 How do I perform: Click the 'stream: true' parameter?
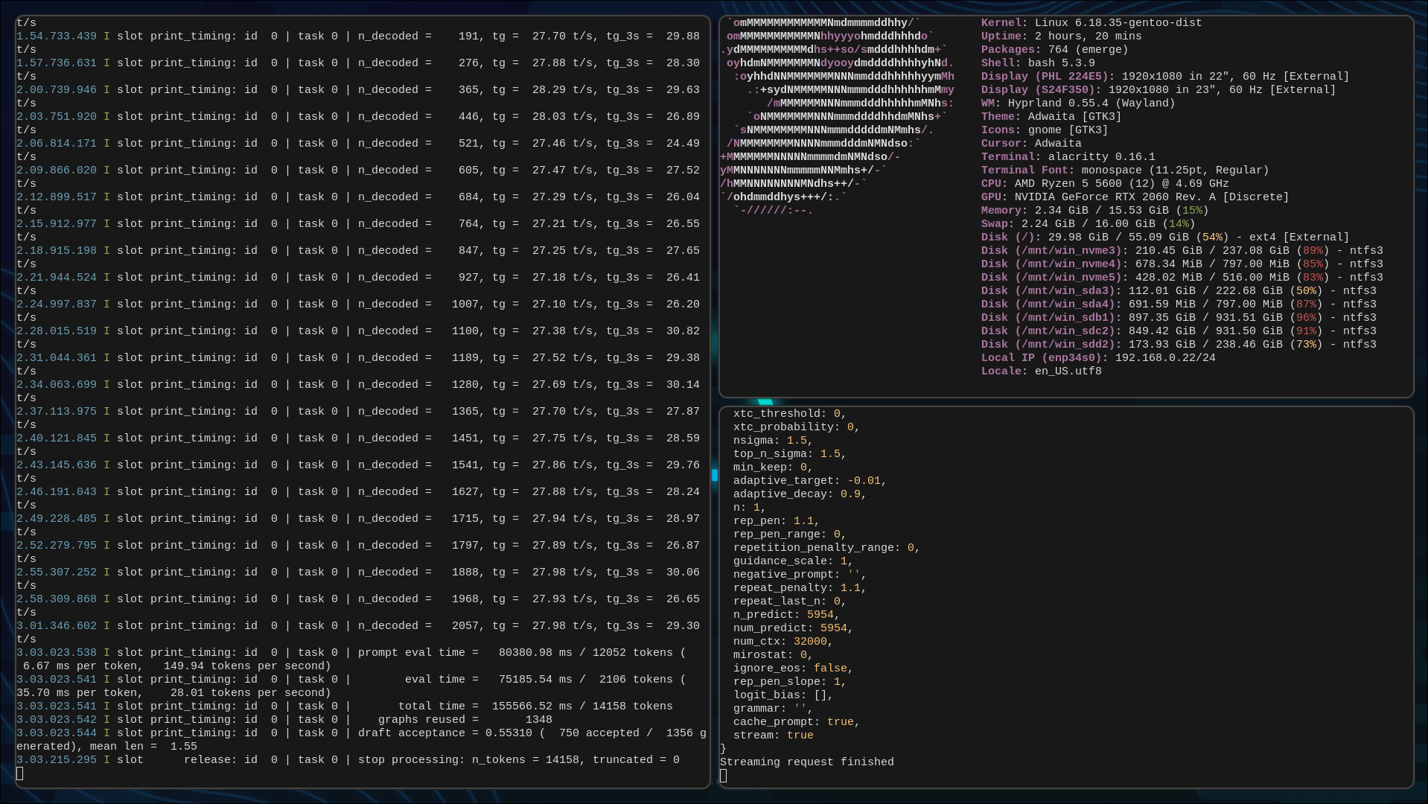point(774,736)
